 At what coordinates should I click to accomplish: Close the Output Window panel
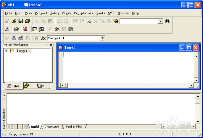(x=4, y=95)
